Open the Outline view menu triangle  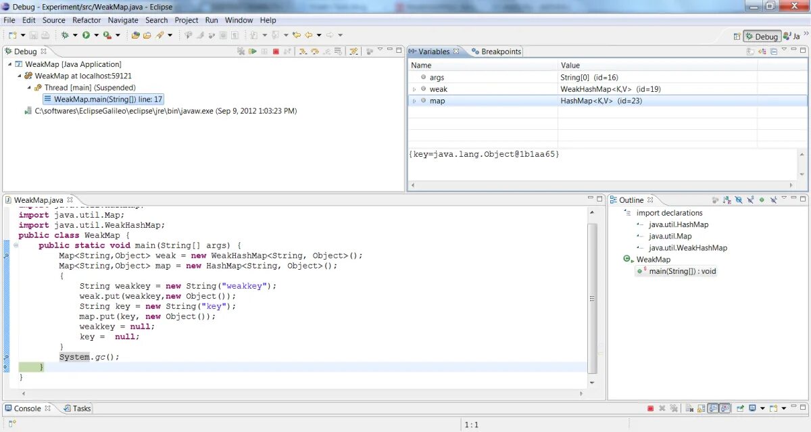784,198
